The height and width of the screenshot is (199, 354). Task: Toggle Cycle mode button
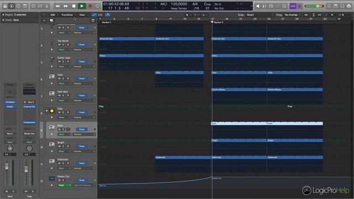(97, 6)
